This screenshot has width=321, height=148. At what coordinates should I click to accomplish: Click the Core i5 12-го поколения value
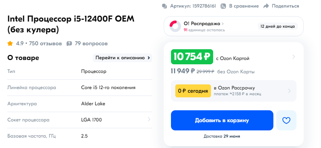[108, 88]
